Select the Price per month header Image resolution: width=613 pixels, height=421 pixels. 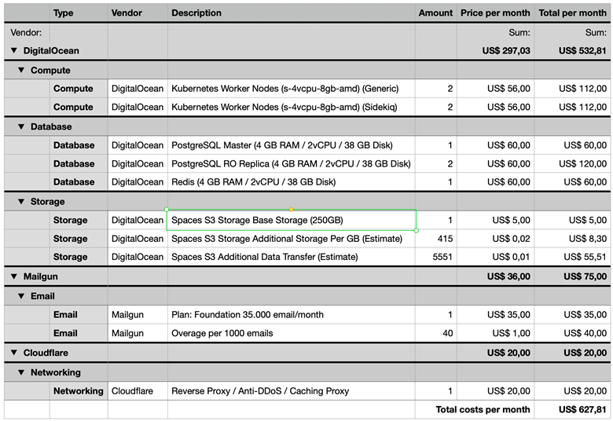click(x=495, y=13)
